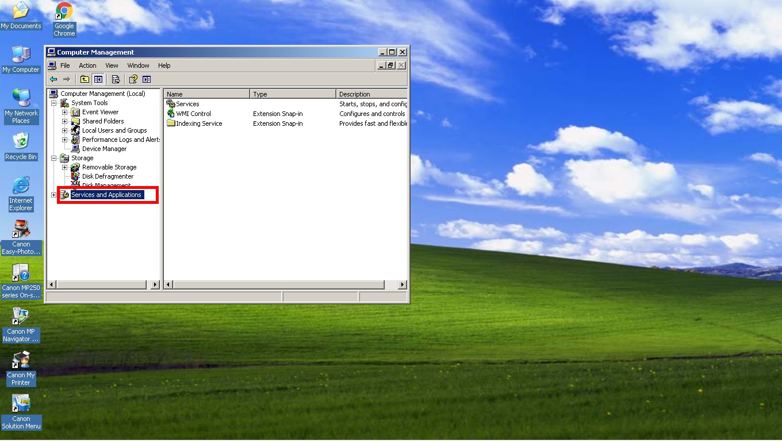Click the tree pane scrollbar right arrow
Viewport: 782px width, 441px height.
click(x=155, y=284)
